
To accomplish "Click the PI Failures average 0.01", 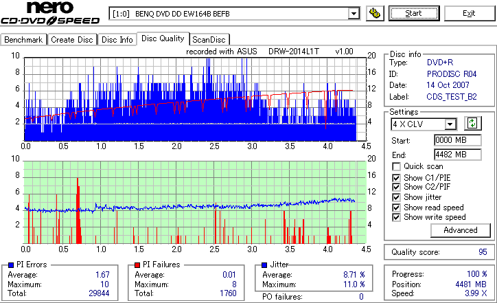I will click(x=229, y=275).
